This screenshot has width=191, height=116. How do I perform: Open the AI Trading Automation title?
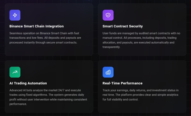(28, 83)
